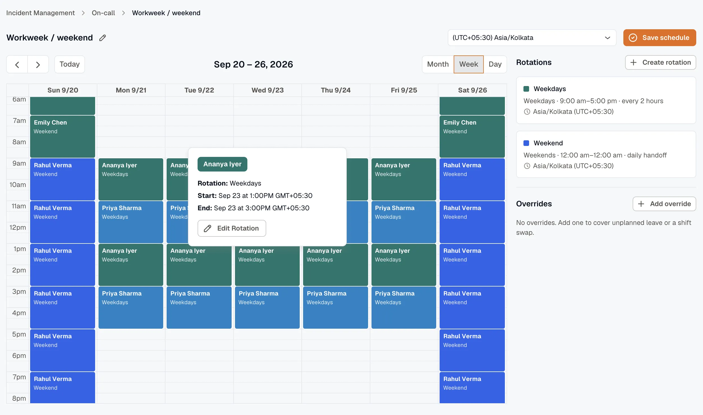
Task: Switch to the Month view tab
Action: [438, 64]
